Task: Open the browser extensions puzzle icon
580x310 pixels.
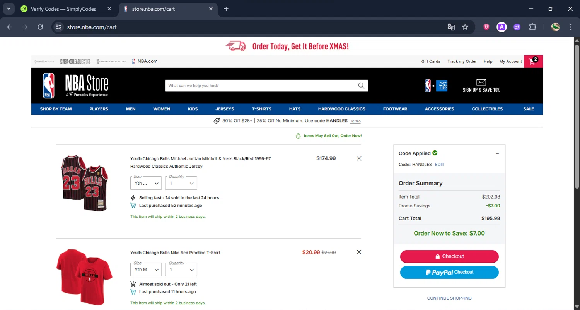Action: tap(532, 27)
